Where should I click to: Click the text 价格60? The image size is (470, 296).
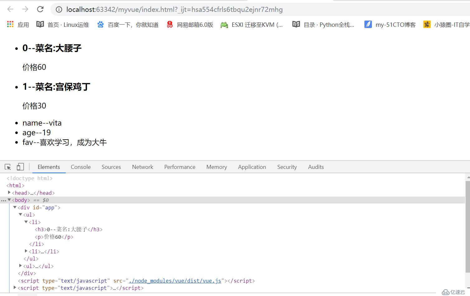pyautogui.click(x=34, y=67)
